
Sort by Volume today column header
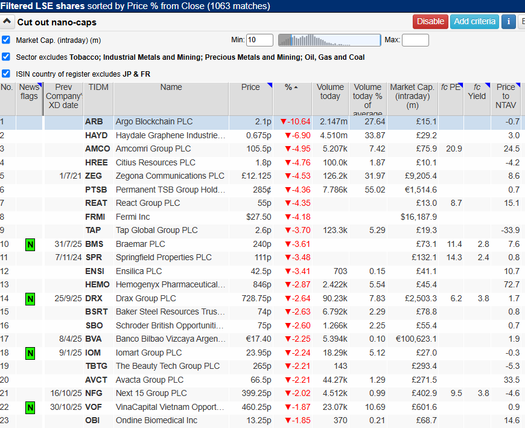pyautogui.click(x=330, y=99)
